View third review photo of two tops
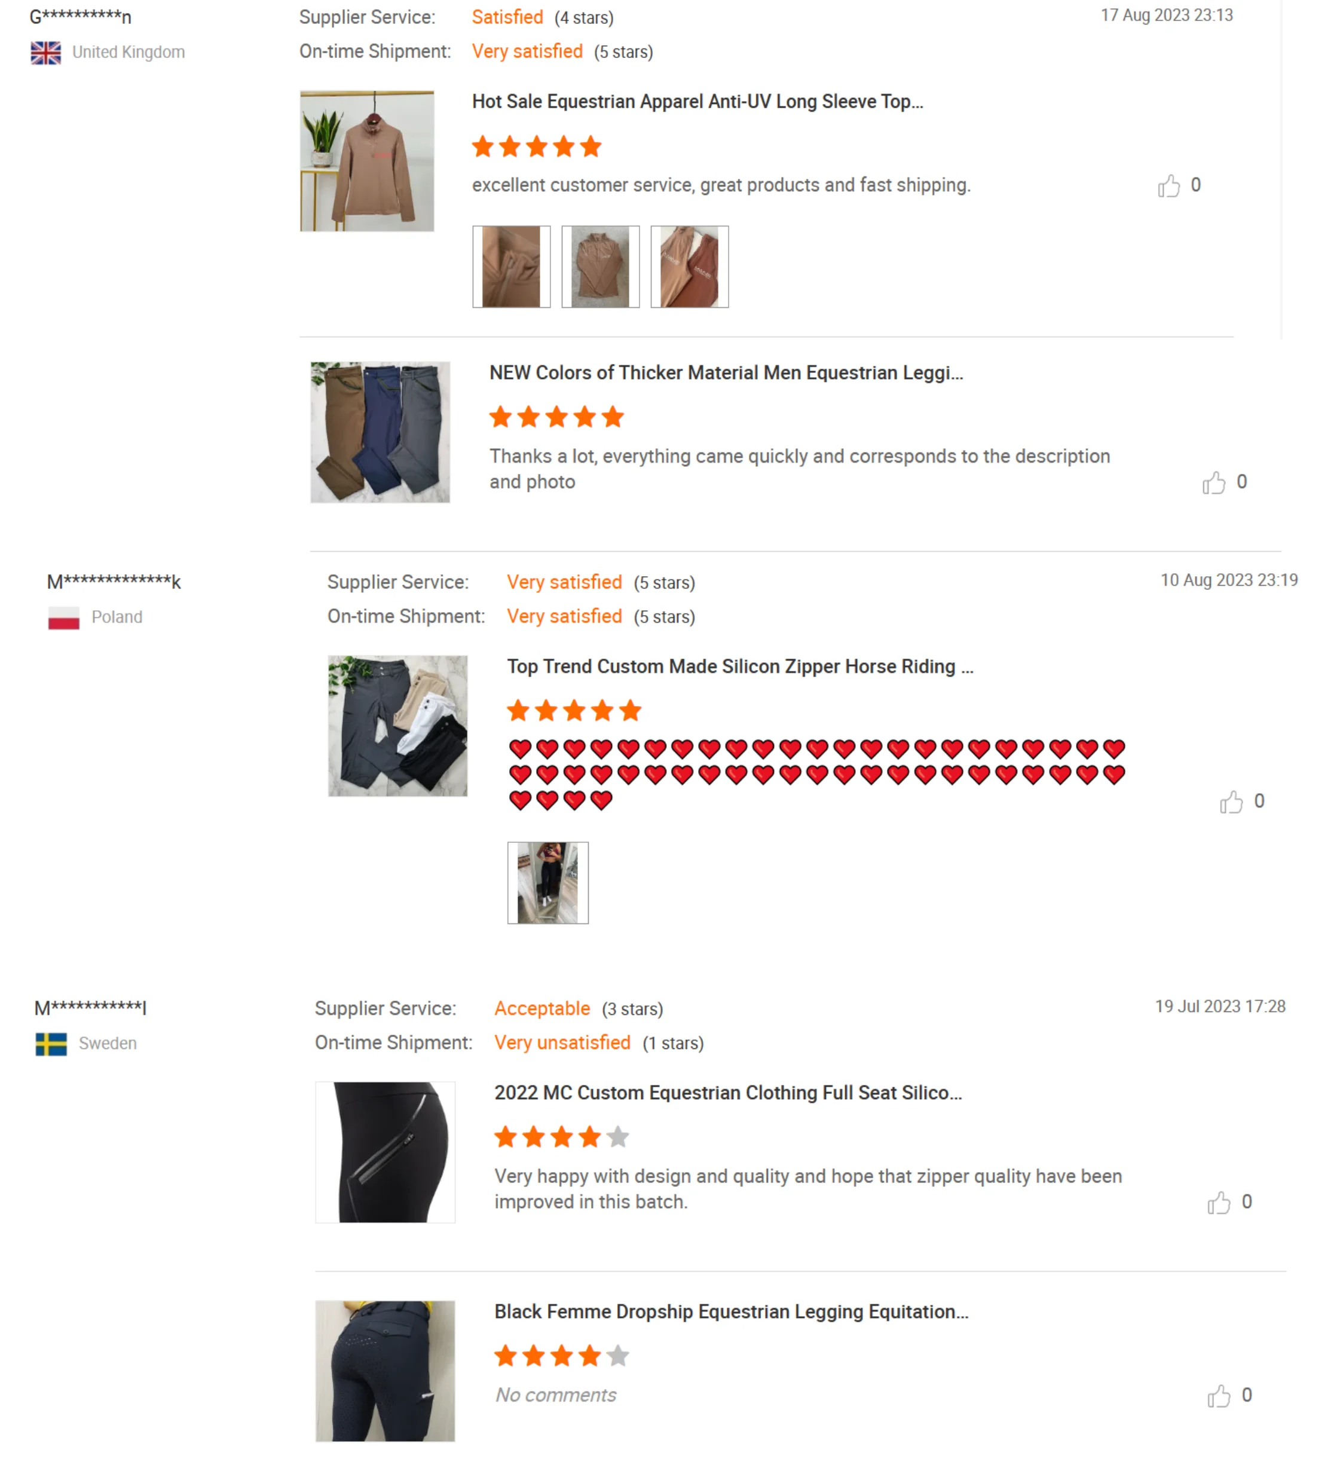 point(689,267)
